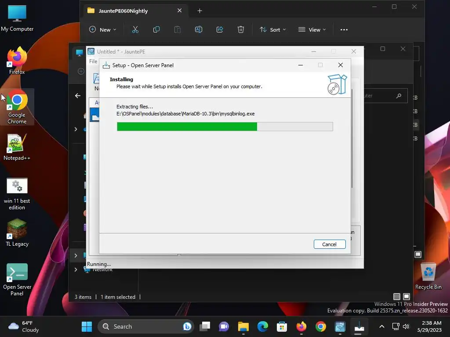Click the back arrow in the rear Explorer window
This screenshot has width=450, height=337.
click(x=78, y=96)
